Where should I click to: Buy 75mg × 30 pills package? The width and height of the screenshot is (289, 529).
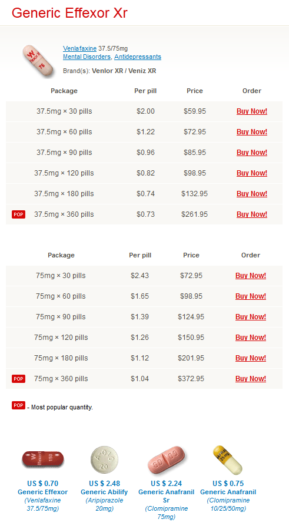coord(251,275)
